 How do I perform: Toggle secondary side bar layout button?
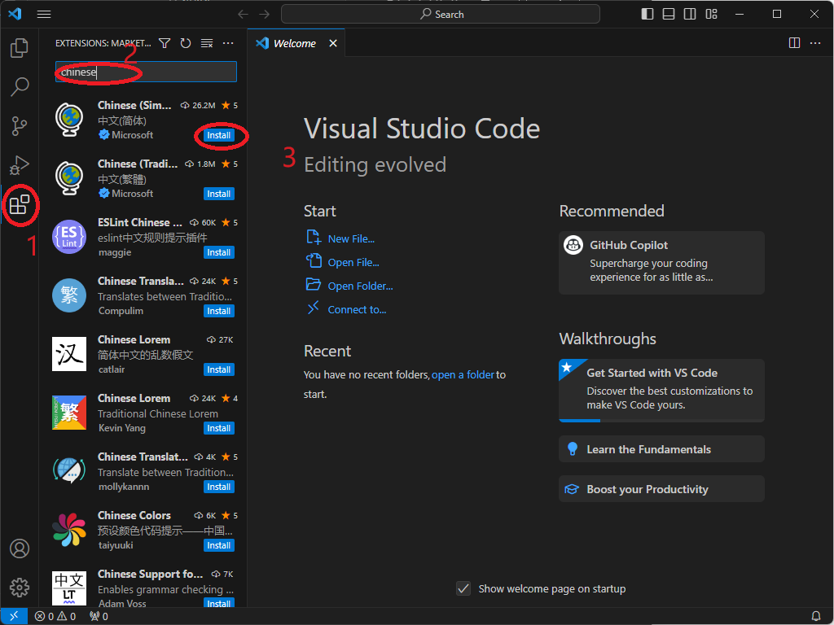pyautogui.click(x=690, y=15)
